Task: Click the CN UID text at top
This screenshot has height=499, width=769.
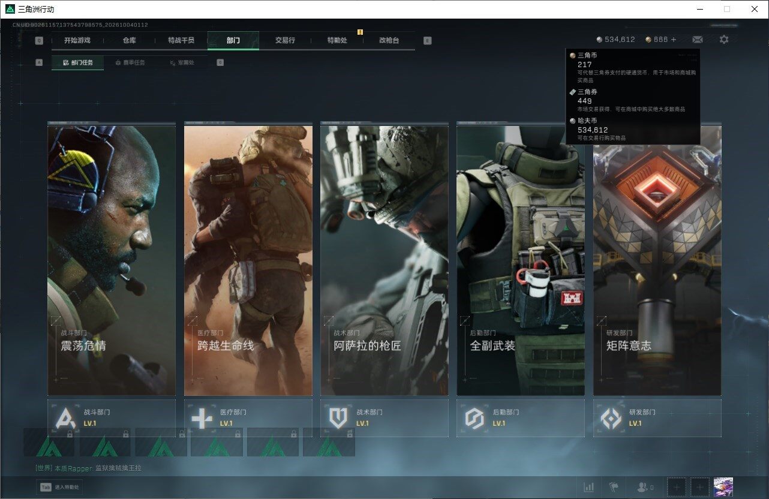Action: pyautogui.click(x=80, y=25)
